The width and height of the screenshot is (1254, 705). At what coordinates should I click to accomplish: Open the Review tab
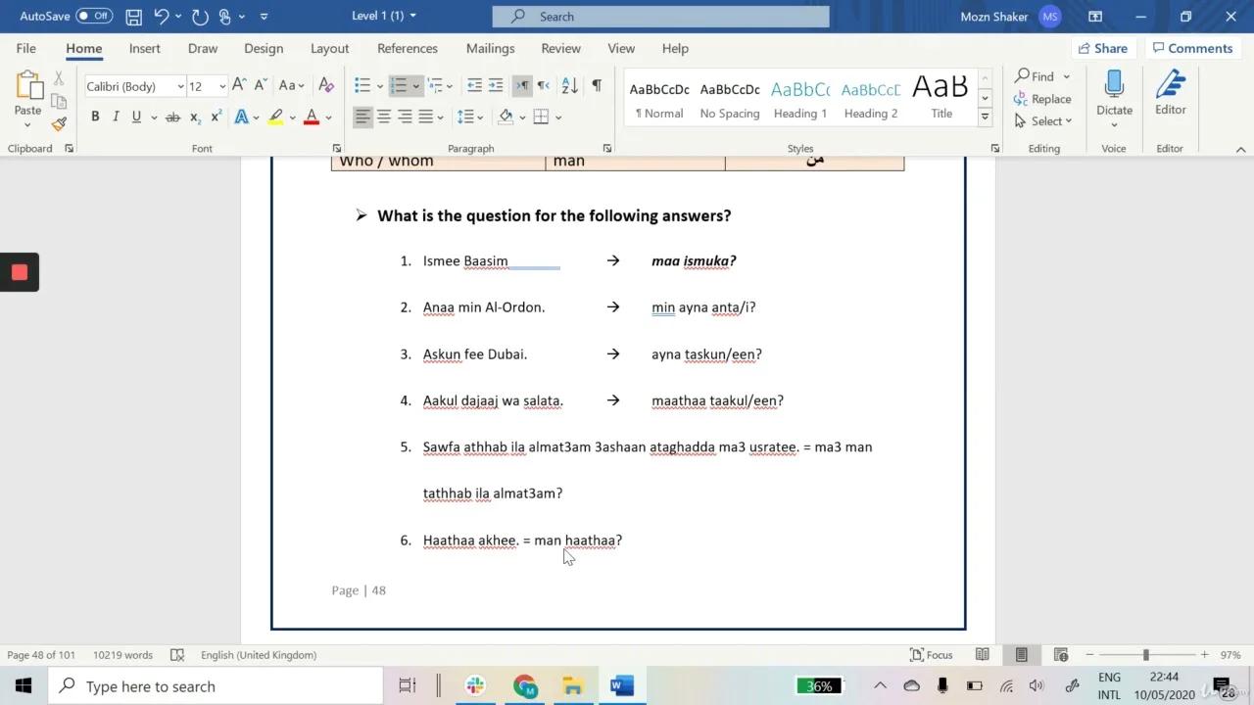[x=560, y=48]
